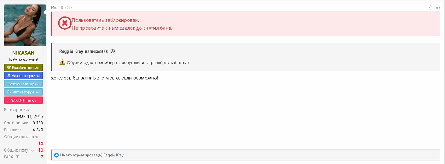Screen dimensions: 445x164
Task: Click the blue like reaction icon
Action: coord(56,155)
